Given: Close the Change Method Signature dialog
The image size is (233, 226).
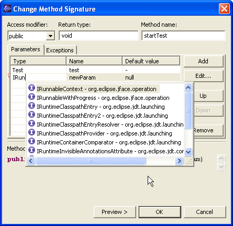Looking at the screenshot, I should point(224,8).
